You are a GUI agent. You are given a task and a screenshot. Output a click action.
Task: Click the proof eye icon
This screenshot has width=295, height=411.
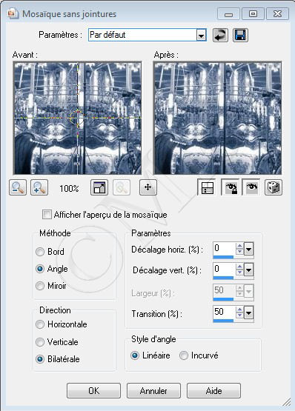coord(251,187)
